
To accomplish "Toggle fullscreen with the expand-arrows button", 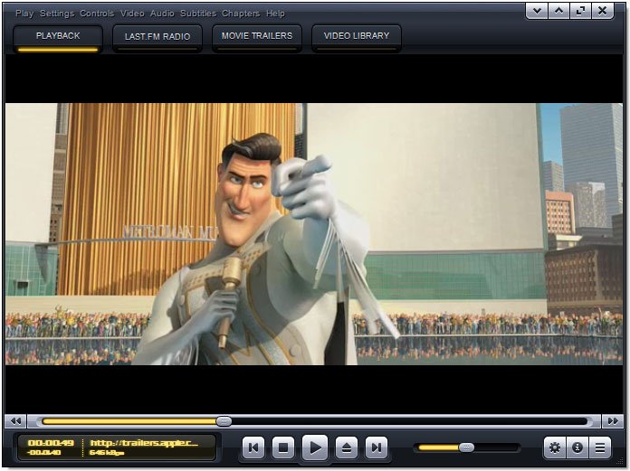I will pos(580,11).
